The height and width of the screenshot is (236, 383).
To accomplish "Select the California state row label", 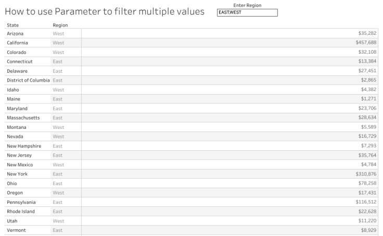I will pyautogui.click(x=18, y=43).
